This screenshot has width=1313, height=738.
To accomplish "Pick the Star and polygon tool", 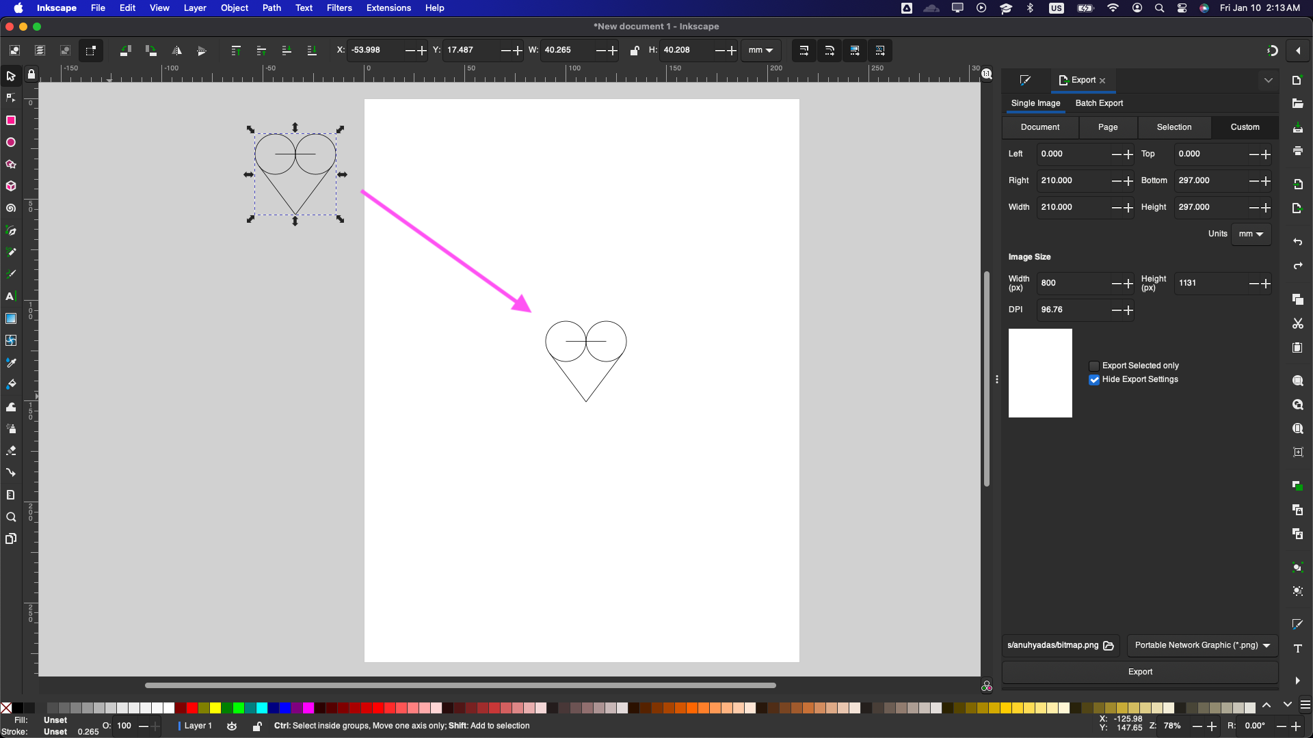I will pyautogui.click(x=11, y=164).
